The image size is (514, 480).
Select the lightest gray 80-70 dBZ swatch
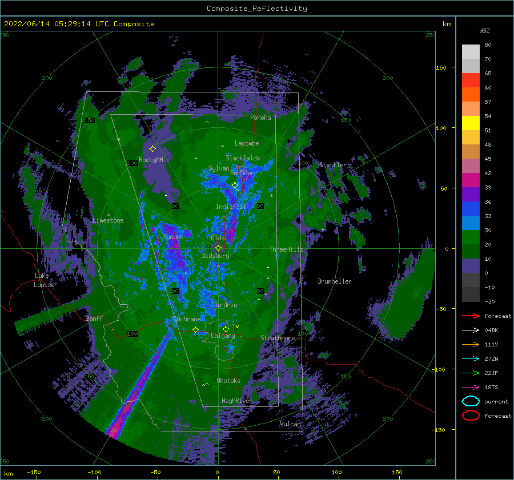pos(471,51)
